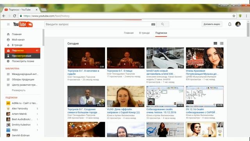Viewport: 250px width, 141px height.
Task: Open the Alex Yanovsky subscription
Action: (x=22, y=108)
